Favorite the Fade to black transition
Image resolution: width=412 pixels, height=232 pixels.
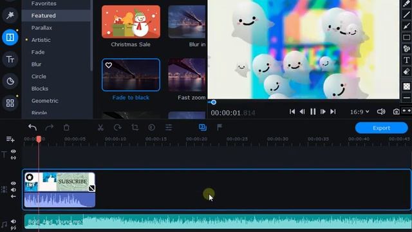pos(109,65)
